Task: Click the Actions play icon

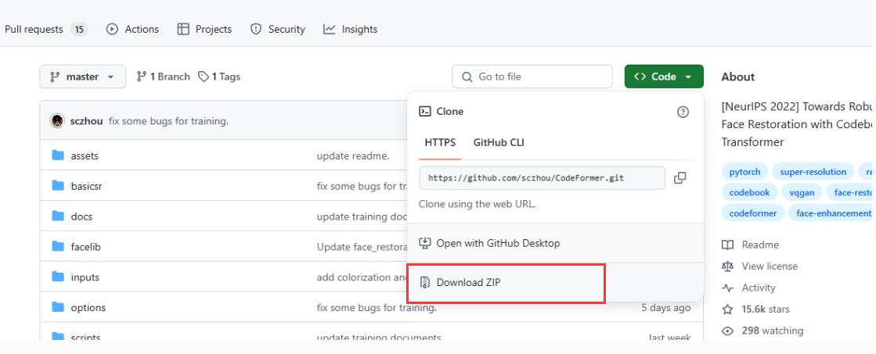Action: [112, 30]
